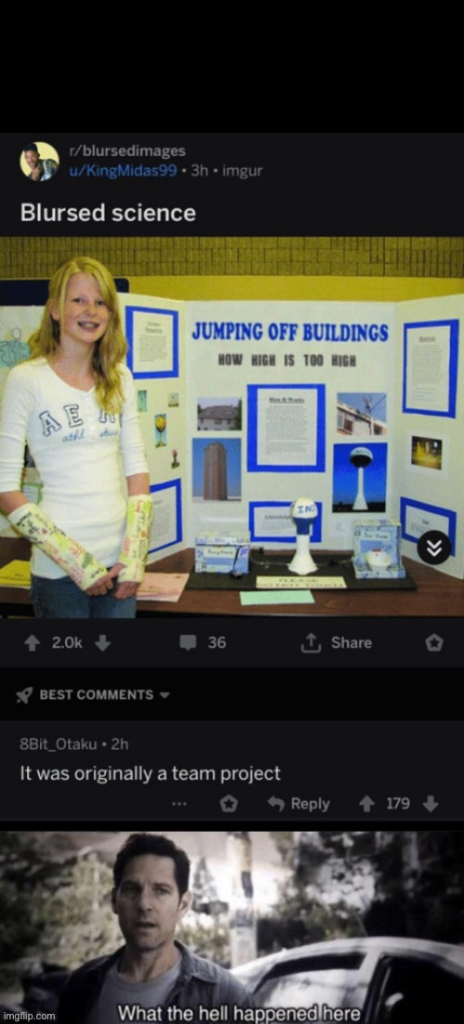Image resolution: width=464 pixels, height=1024 pixels.
Task: Open the comment's three-dot overflow menu
Action: click(x=179, y=804)
